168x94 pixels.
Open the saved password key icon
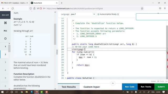point(44,8)
